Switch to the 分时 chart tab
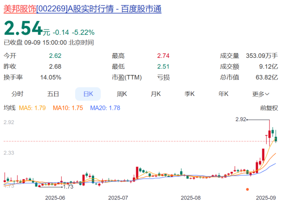This screenshot has width=286, height=203. click(x=18, y=94)
